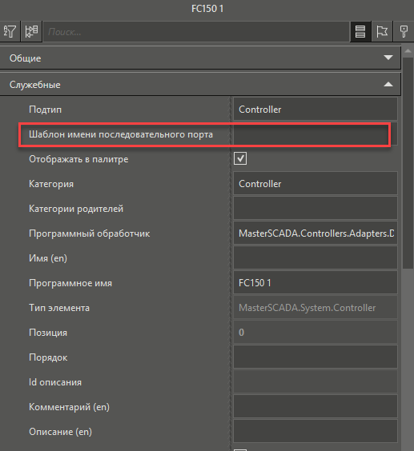Click the scrollbar up arrow
Screen dimensions: 414x451
coord(408,51)
